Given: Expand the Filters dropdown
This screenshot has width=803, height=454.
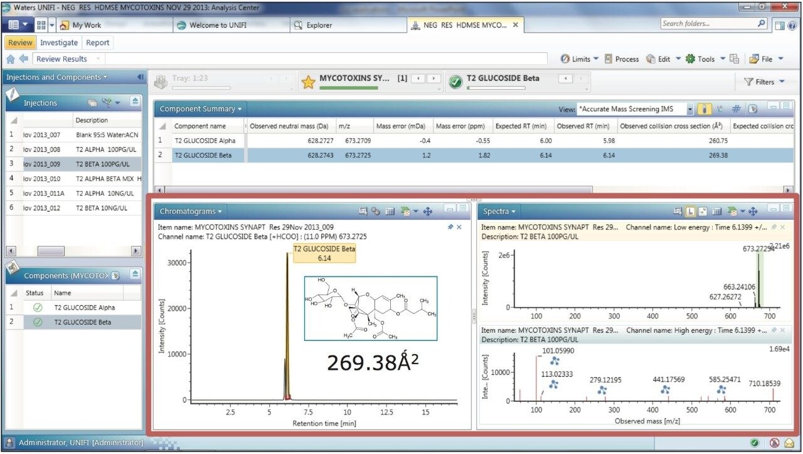Looking at the screenshot, I should [763, 82].
